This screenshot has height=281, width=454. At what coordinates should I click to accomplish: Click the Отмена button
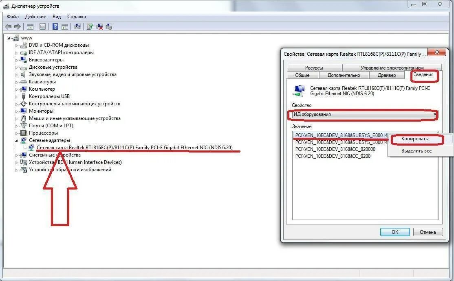tap(428, 232)
